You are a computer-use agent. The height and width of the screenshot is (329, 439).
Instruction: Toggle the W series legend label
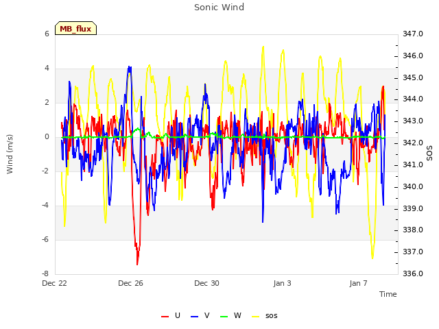click(x=237, y=315)
